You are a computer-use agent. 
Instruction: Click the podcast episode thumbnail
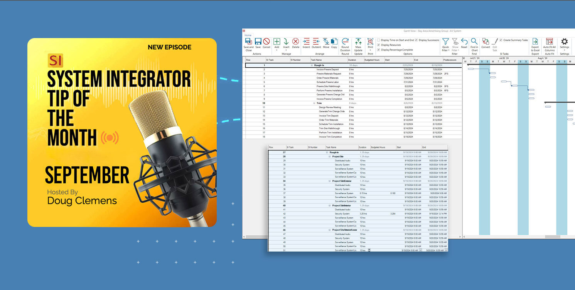tap(122, 132)
